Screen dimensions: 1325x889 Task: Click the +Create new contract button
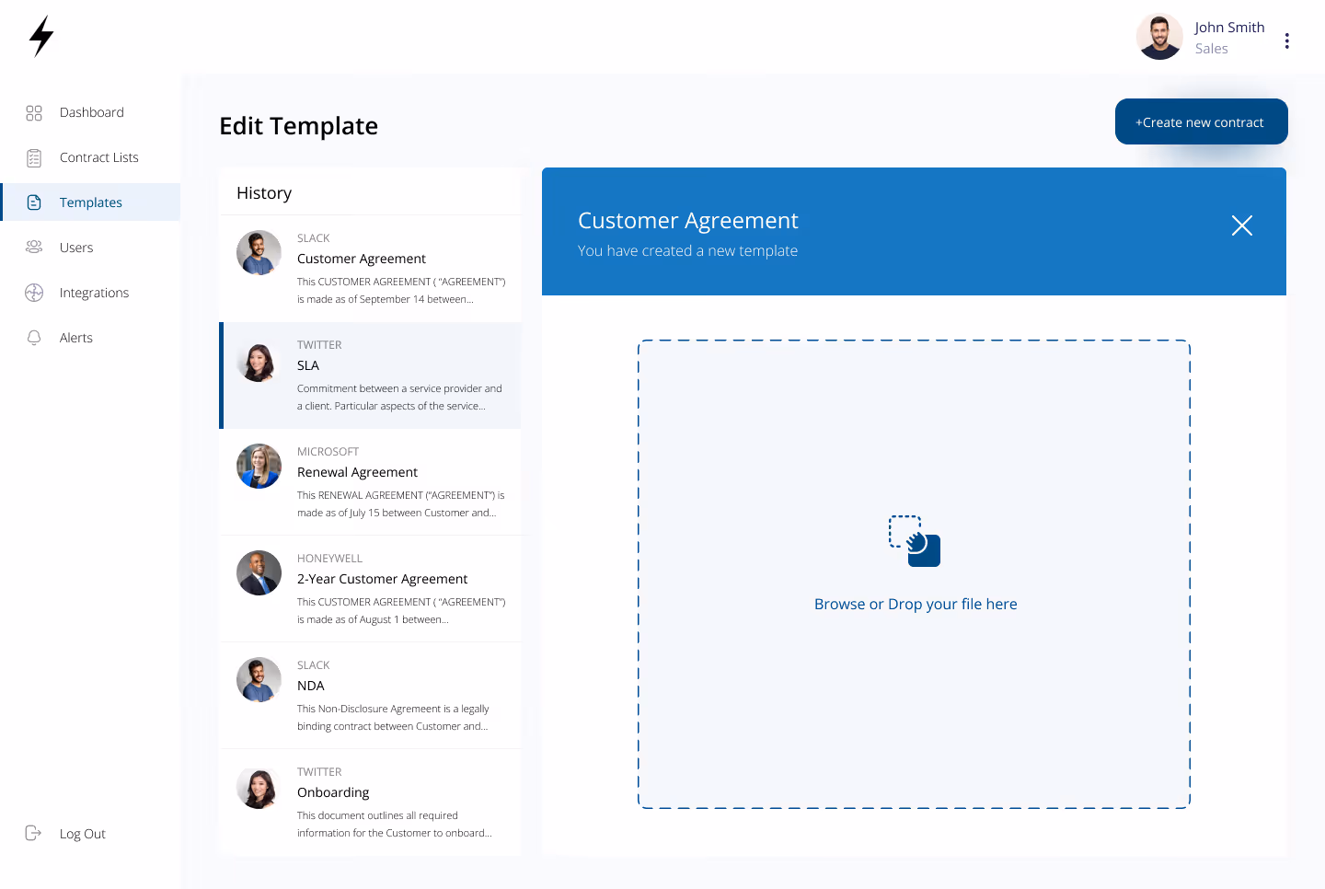[x=1201, y=121]
